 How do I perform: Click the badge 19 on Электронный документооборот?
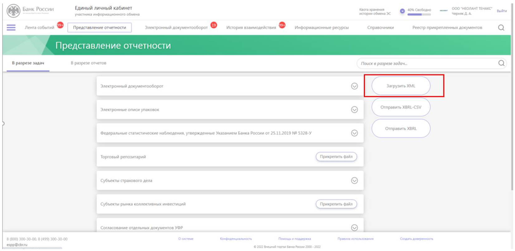click(x=214, y=25)
